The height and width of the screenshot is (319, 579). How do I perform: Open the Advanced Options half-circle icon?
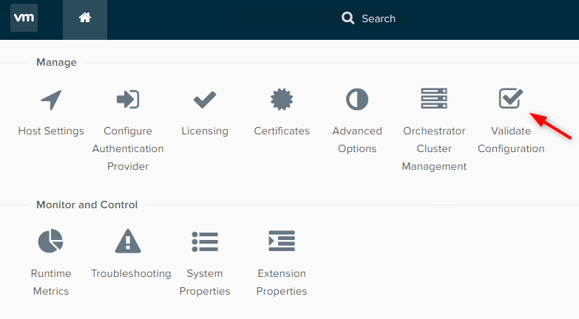pyautogui.click(x=357, y=99)
